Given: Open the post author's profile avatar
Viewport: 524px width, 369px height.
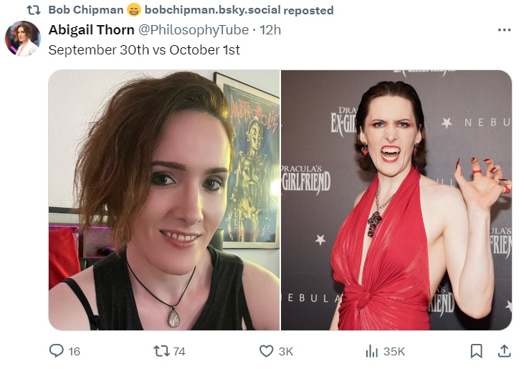Looking at the screenshot, I should click(x=23, y=39).
